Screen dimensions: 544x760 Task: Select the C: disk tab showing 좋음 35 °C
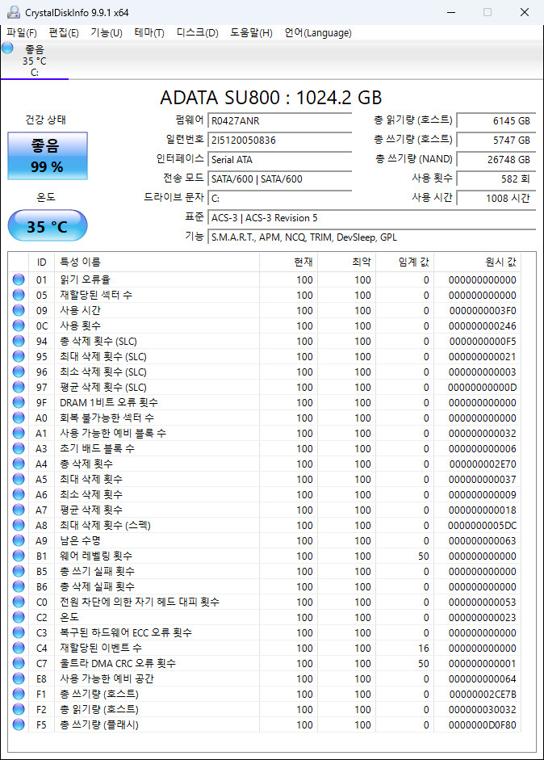pos(35,61)
